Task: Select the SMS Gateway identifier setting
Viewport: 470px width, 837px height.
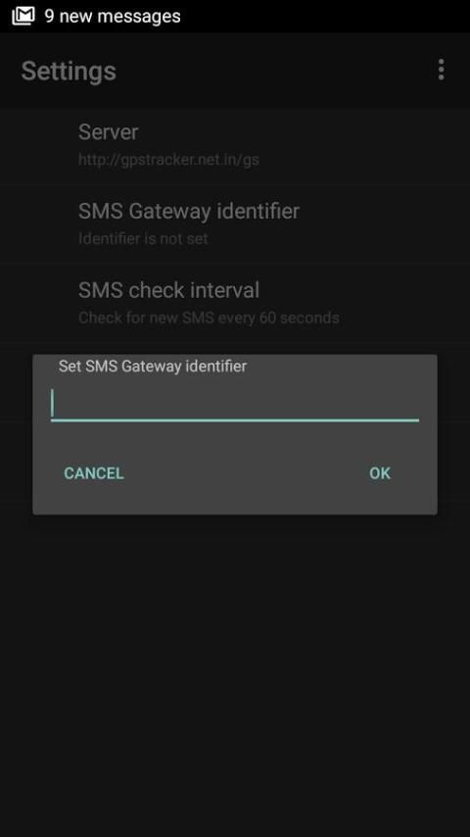Action: (235, 224)
